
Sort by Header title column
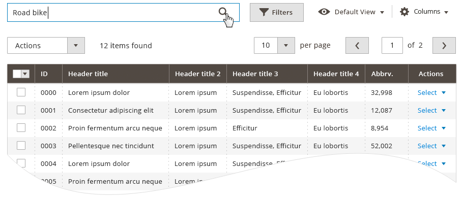click(88, 74)
